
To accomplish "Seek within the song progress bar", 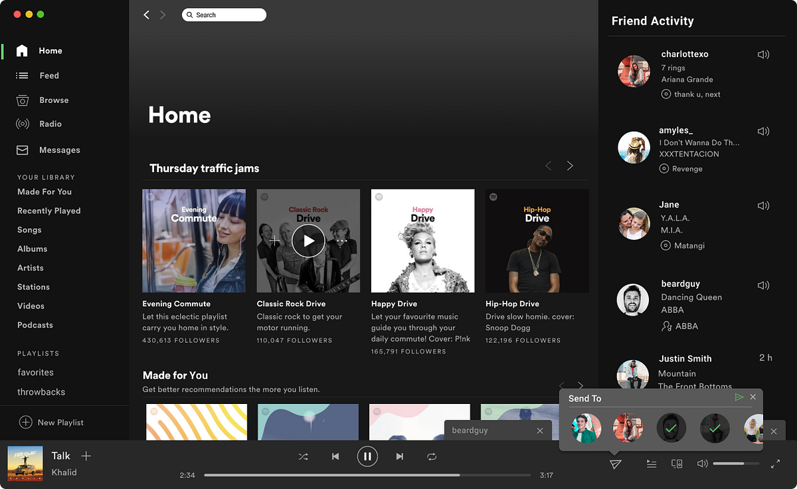I will 367,476.
